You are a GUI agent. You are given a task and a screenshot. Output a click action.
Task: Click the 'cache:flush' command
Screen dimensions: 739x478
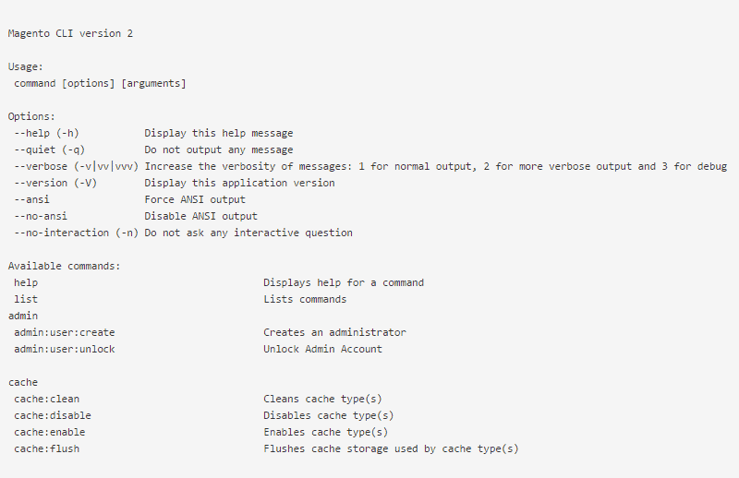[46, 449]
